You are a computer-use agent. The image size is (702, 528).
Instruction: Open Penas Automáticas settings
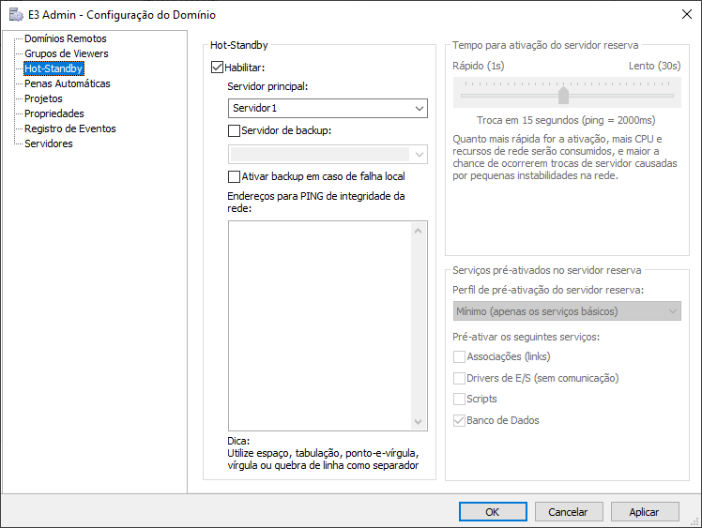(x=68, y=83)
